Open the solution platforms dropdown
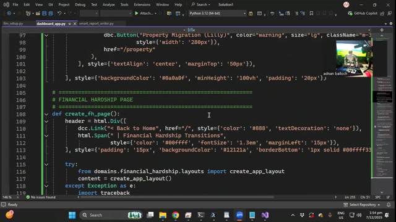 [116, 14]
